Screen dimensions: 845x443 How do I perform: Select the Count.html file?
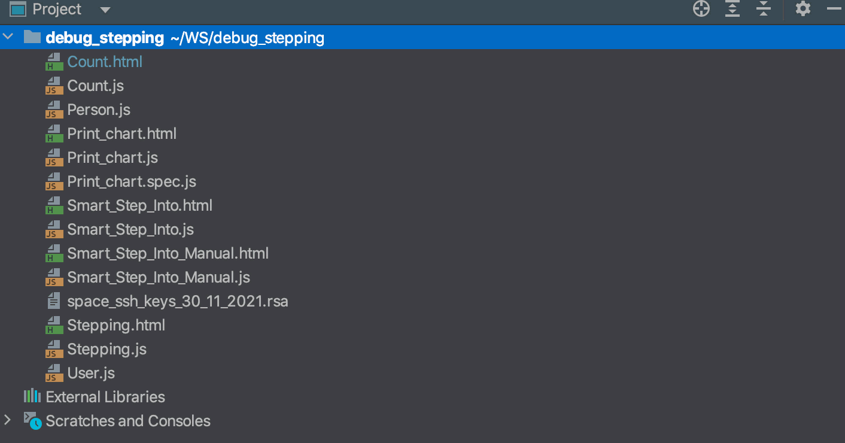pos(105,61)
